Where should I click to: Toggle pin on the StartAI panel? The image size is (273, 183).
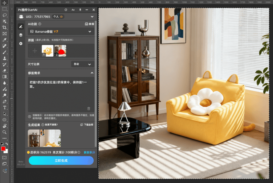pyautogui.click(x=80, y=10)
